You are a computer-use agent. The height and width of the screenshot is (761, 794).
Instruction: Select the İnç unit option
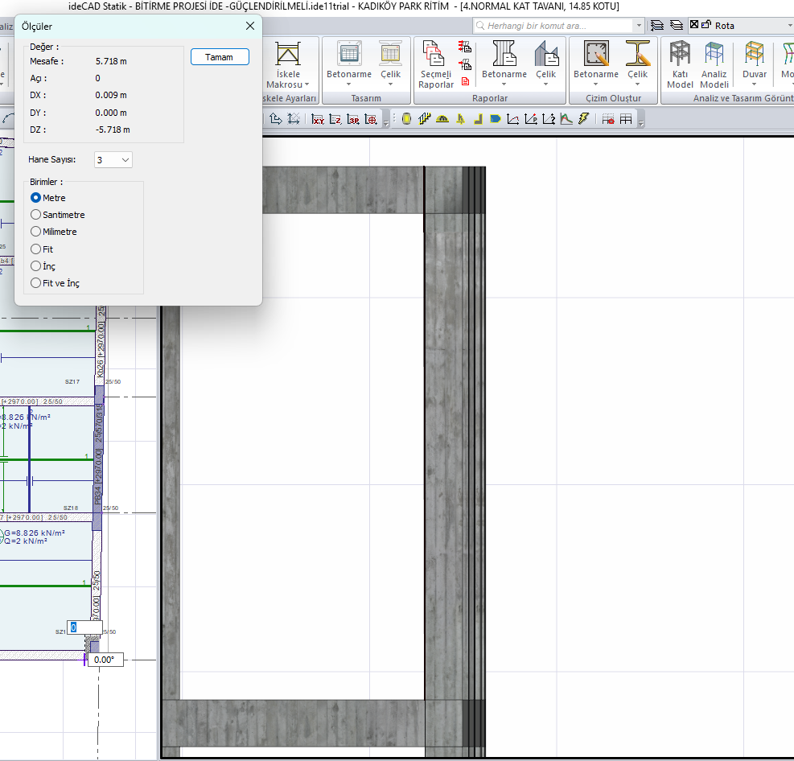pos(35,266)
